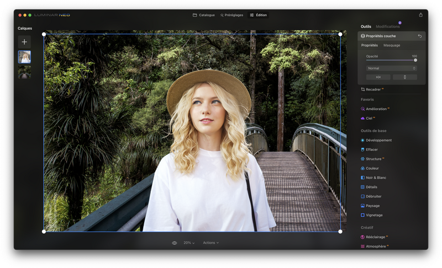
Task: Open the Développement tool
Action: [x=376, y=140]
